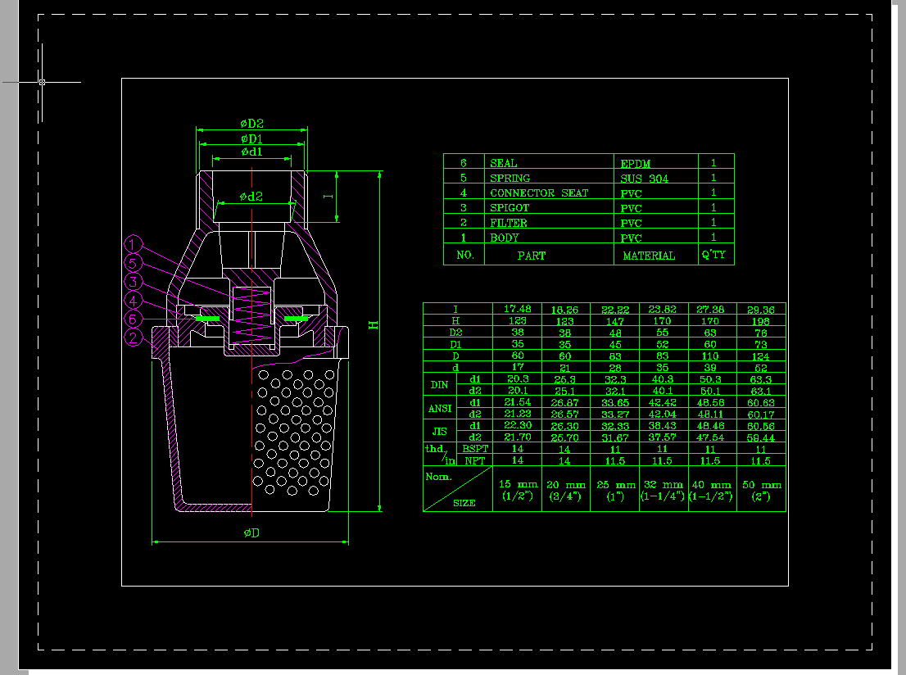Click the 32 mm (1-1/4") size header
This screenshot has height=675, width=906.
click(x=663, y=490)
